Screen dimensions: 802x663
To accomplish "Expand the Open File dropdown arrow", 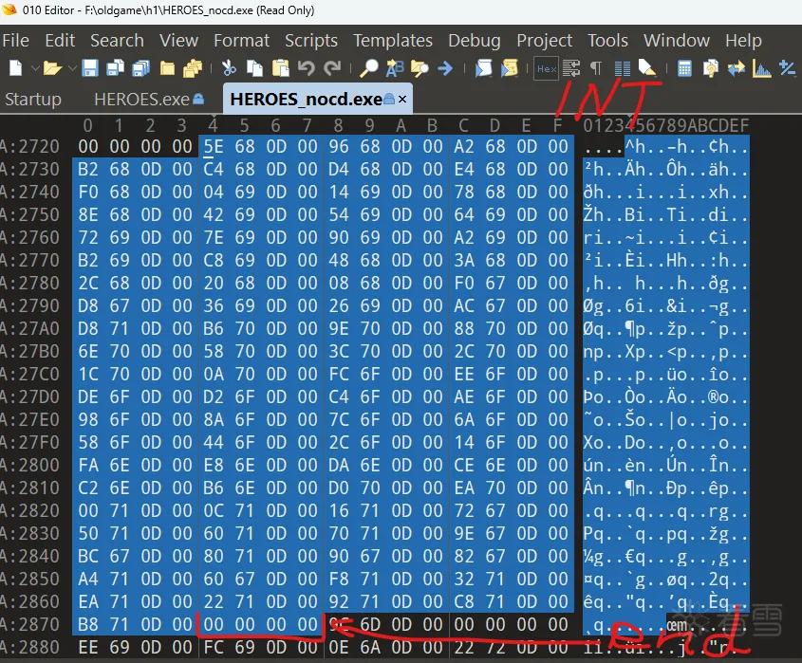I will [x=72, y=68].
